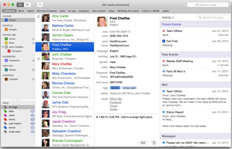This screenshot has width=232, height=149.
Task: Toggle the Facebook account checkbox
Action: click(x=6, y=61)
